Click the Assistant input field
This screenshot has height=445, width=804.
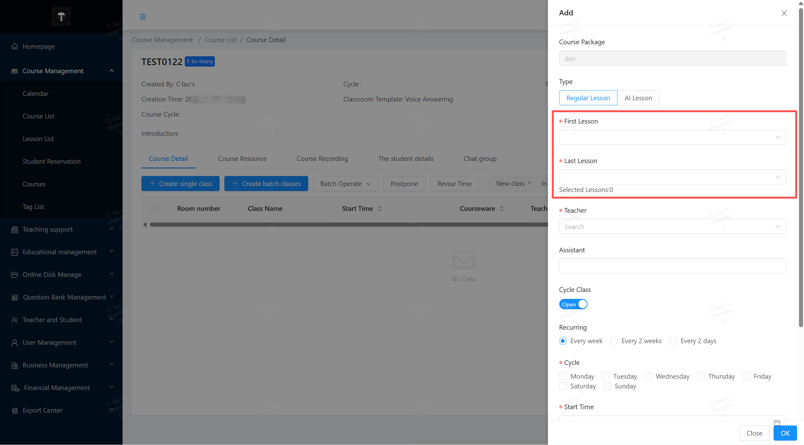point(672,266)
